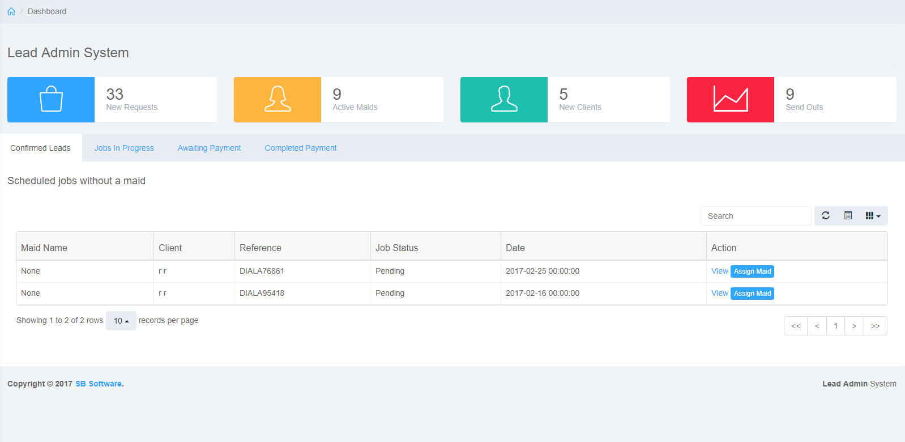
Task: Switch to the Jobs In Progress tab
Action: click(x=124, y=148)
